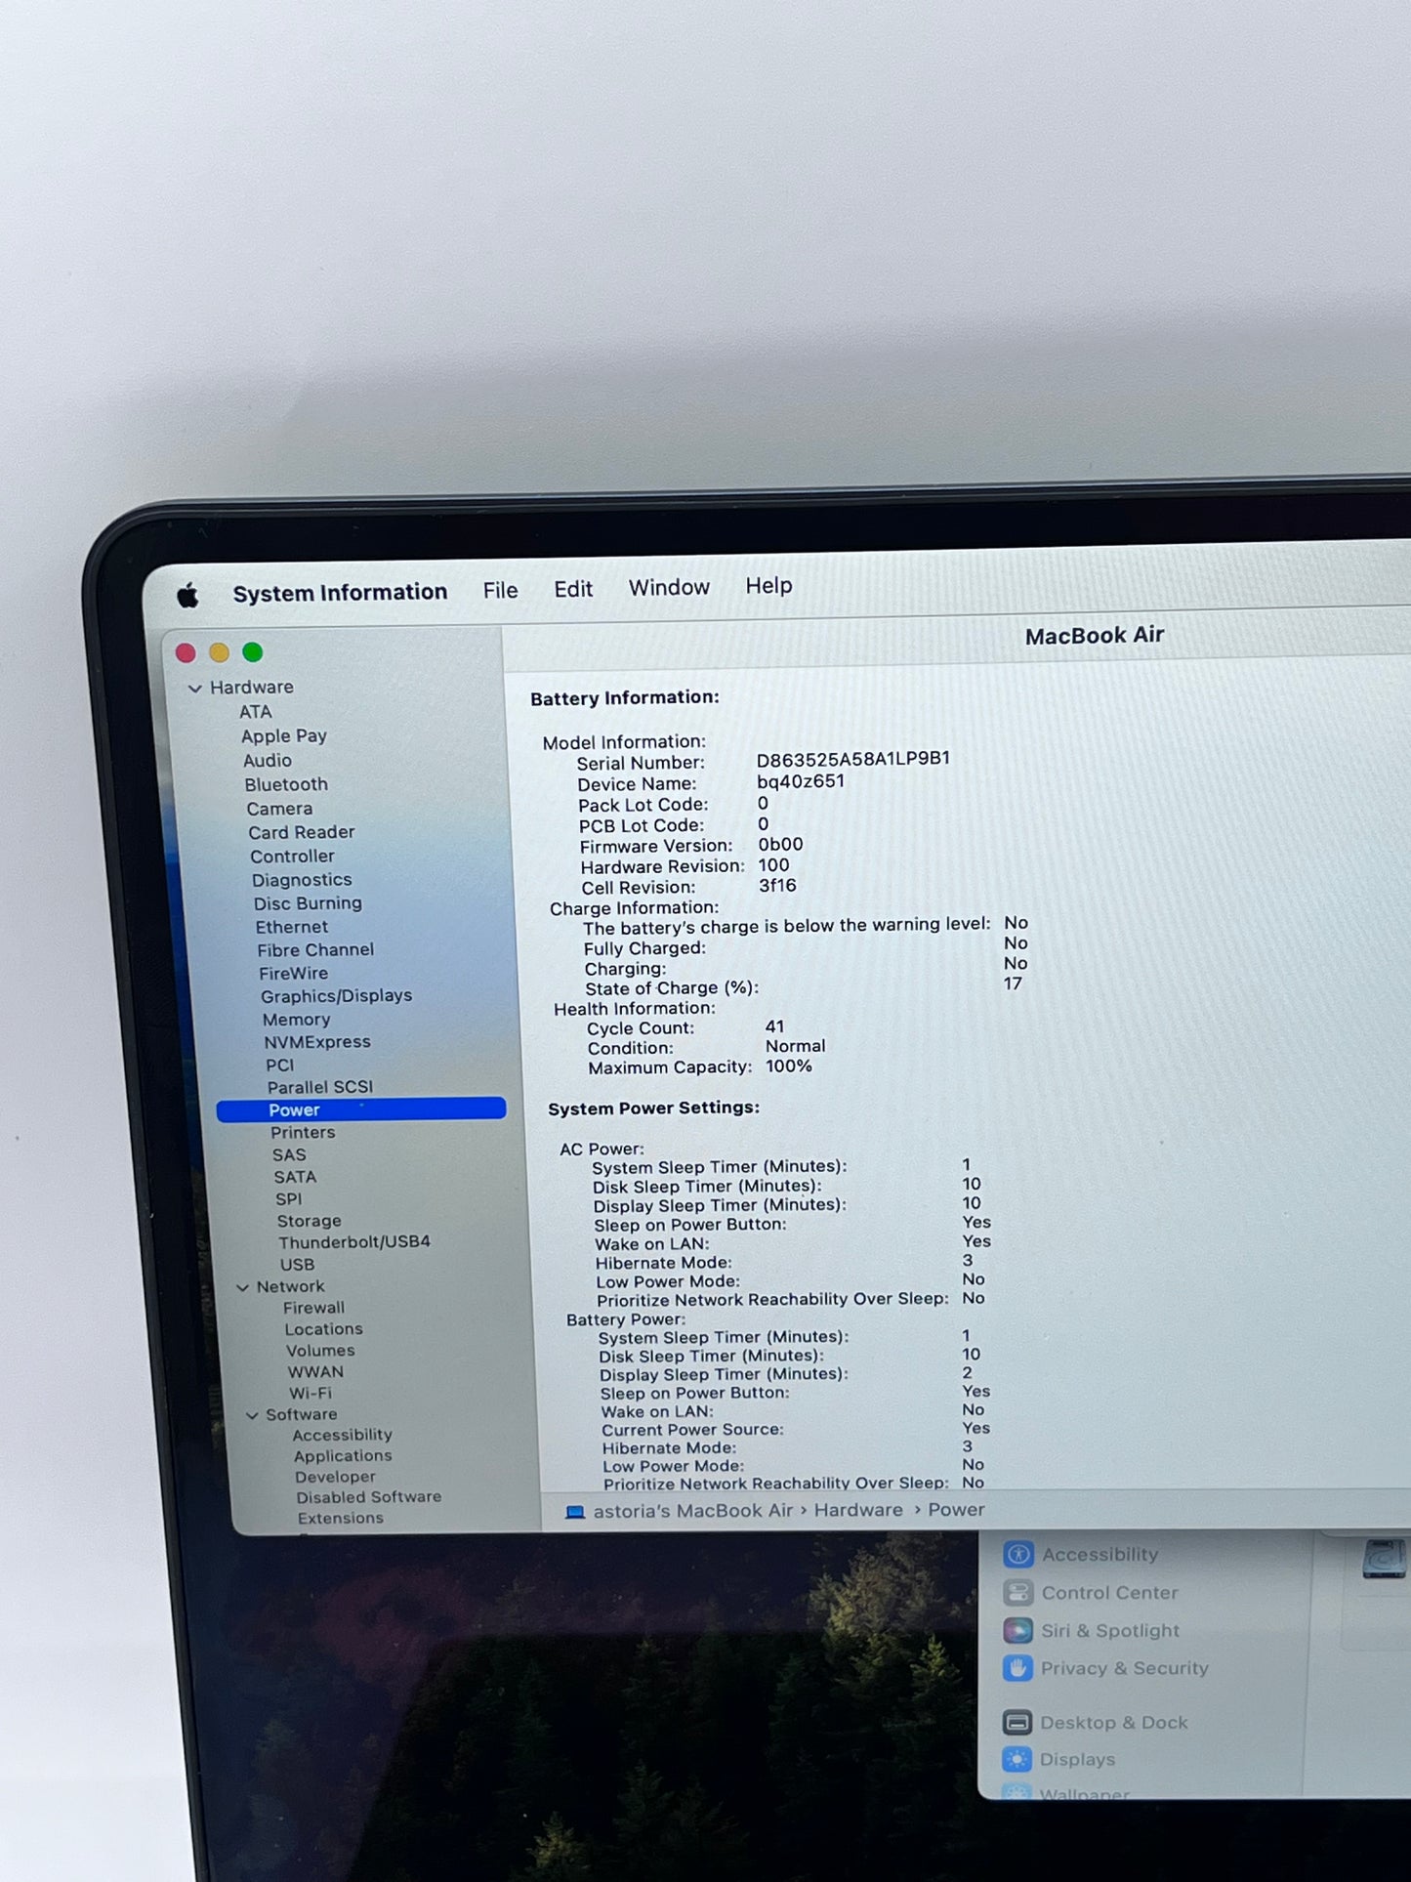The width and height of the screenshot is (1411, 1882).
Task: Select Thunderbolt/USB4 in the sidebar
Action: point(354,1242)
